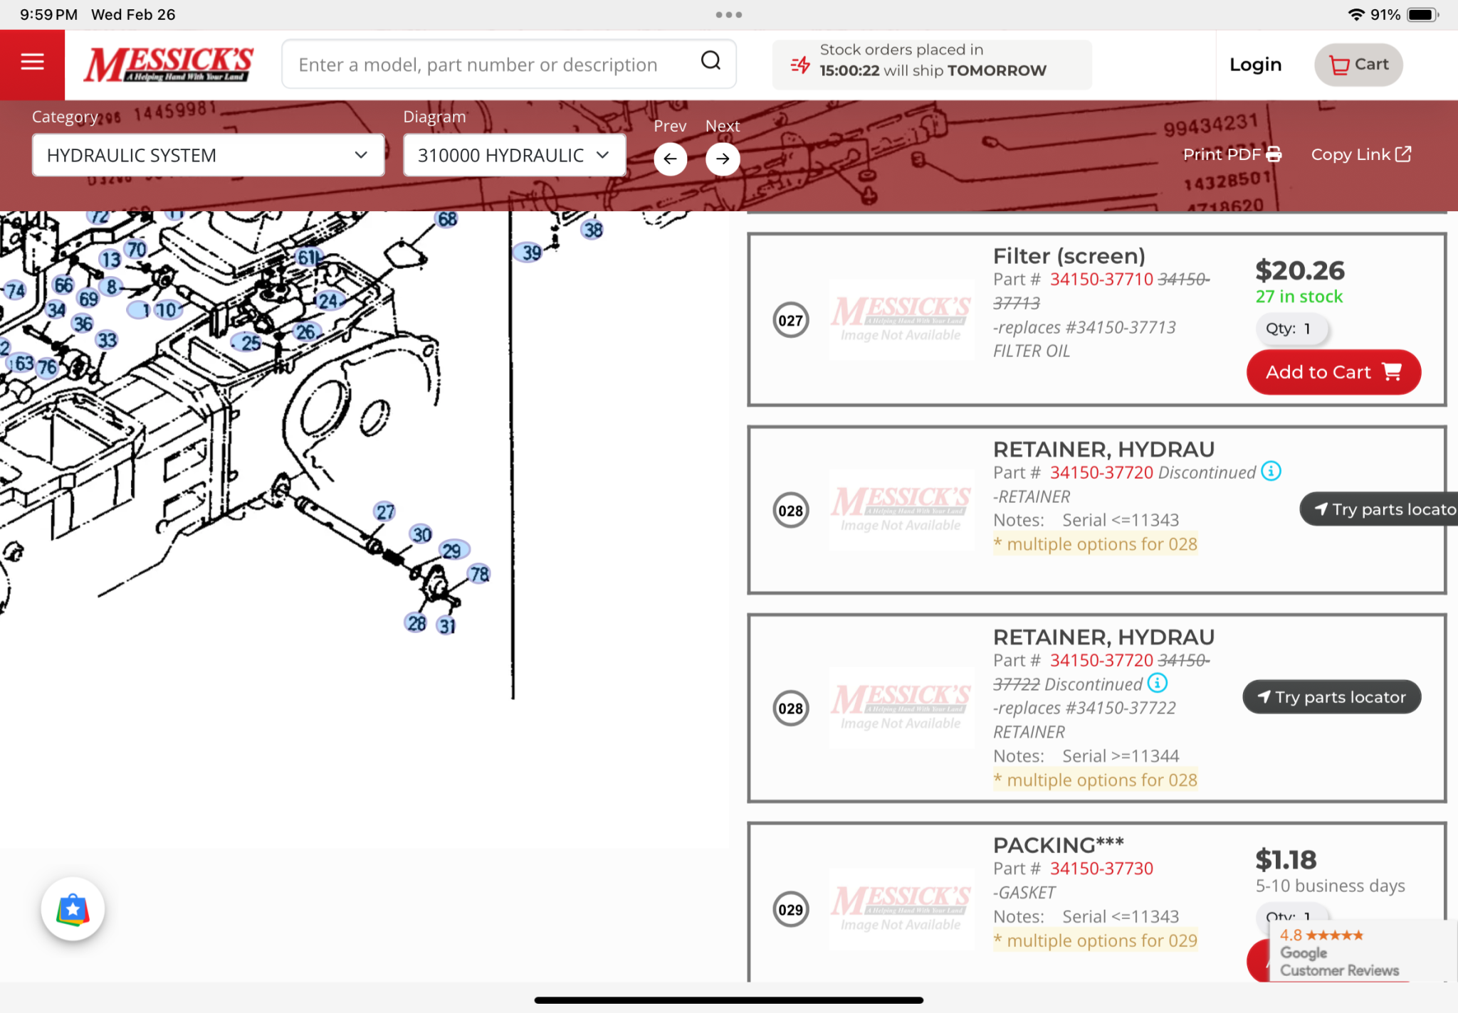Open Filter (screen) product image thumbnail
This screenshot has height=1013, width=1458.
901,320
